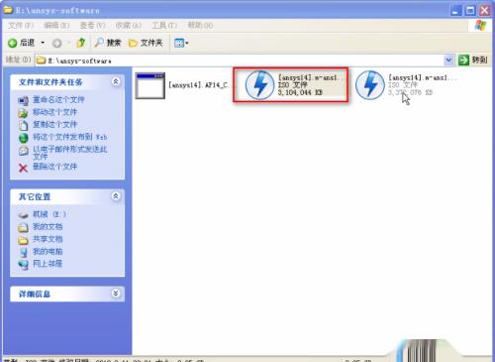Open the Help (帮助) menu
This screenshot has width=495, height=362.
point(200,26)
